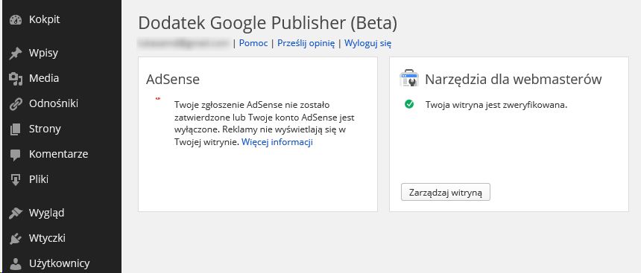Screen dimensions: 641x273
Task: Click the Zarządzaj witryną button
Action: click(446, 192)
